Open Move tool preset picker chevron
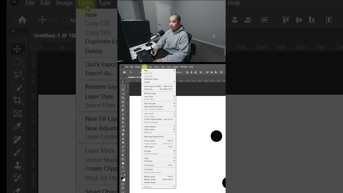This screenshot has width=343, height=193. [134, 72]
